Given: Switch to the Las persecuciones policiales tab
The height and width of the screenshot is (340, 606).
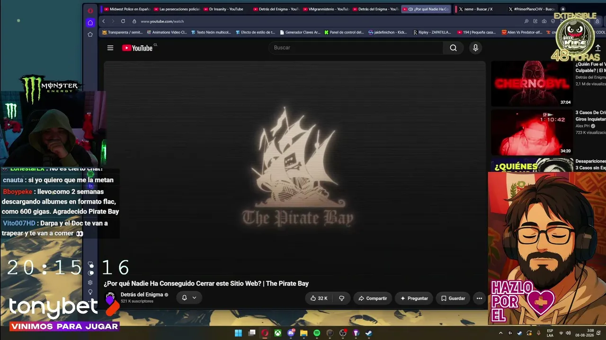Looking at the screenshot, I should coord(177,9).
